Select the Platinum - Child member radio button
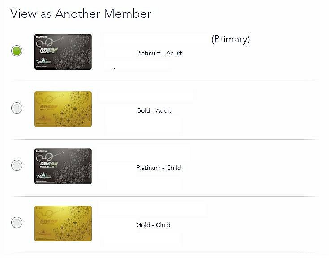Screen dimensions: 329x258 point(17,165)
